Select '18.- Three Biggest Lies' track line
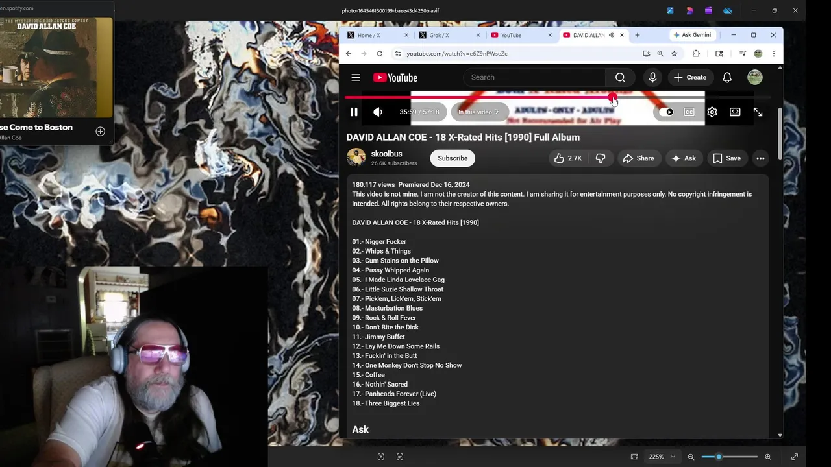The image size is (831, 467). (386, 403)
